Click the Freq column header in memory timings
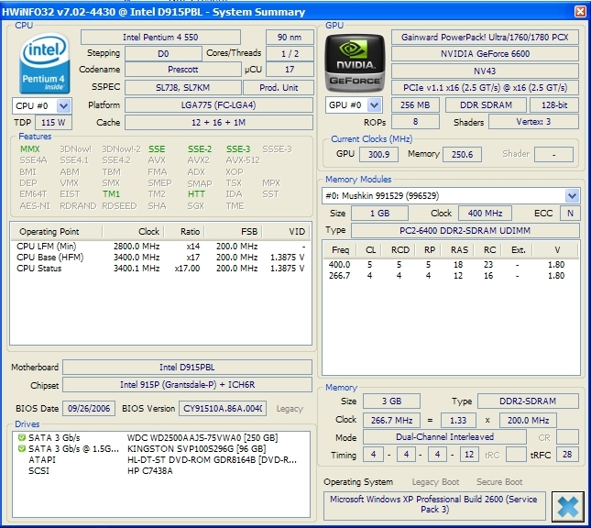The height and width of the screenshot is (528, 591). 340,250
